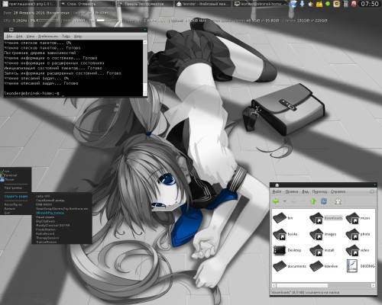382x305 pixels.
Task: Open the File menu in terminal
Action: [x=9, y=37]
